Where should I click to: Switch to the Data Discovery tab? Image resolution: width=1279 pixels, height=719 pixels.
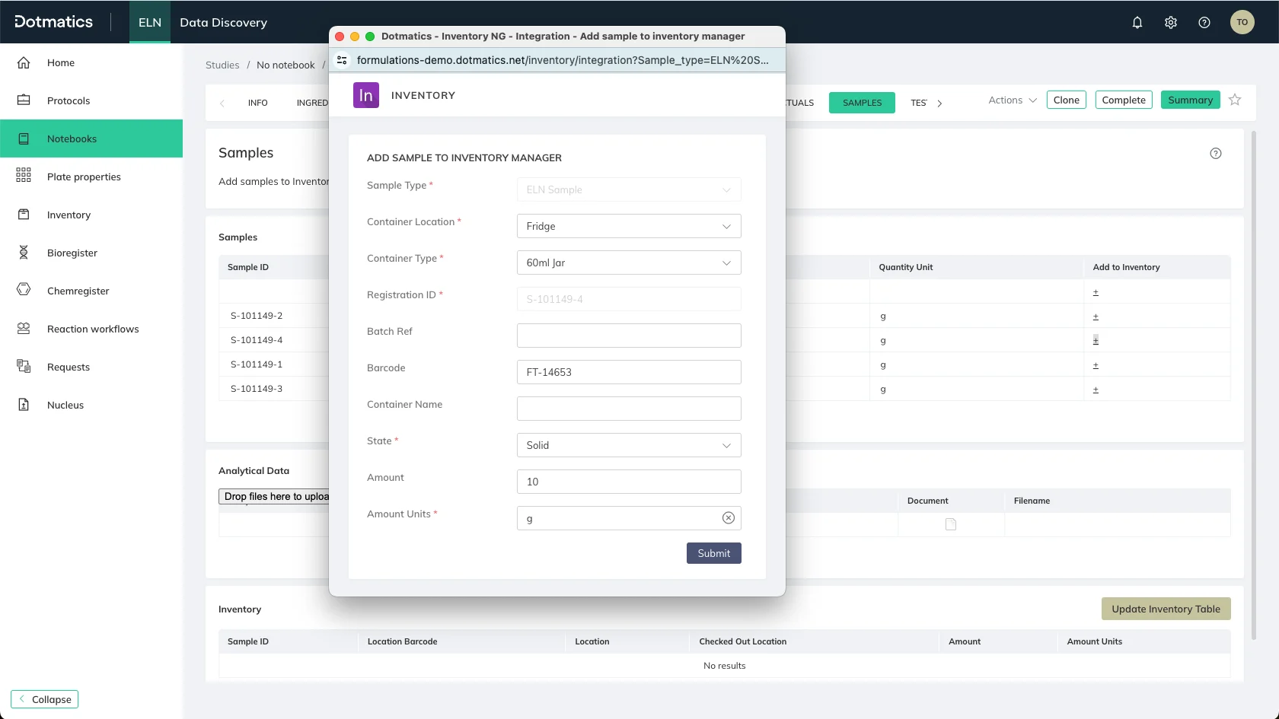point(223,22)
